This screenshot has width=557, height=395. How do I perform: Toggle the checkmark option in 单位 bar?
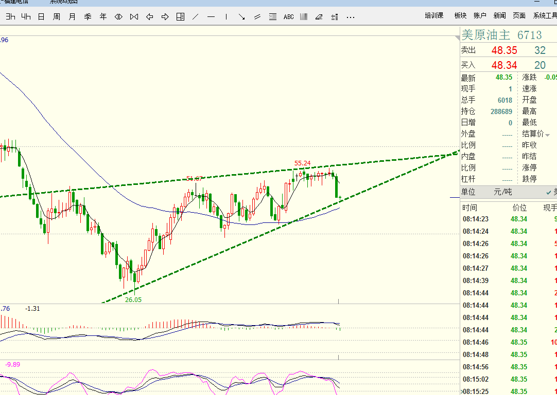[549, 193]
